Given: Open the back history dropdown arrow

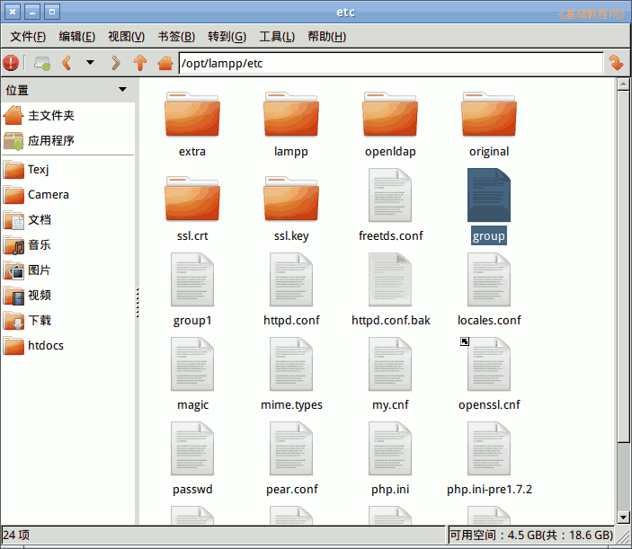Looking at the screenshot, I should pos(90,62).
